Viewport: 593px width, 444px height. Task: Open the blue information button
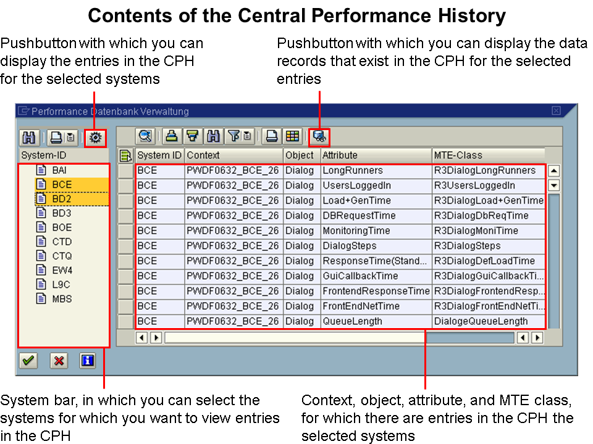pyautogui.click(x=87, y=361)
